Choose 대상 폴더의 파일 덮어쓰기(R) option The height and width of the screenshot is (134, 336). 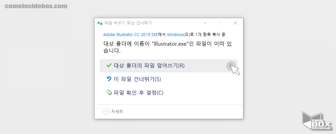point(149,66)
